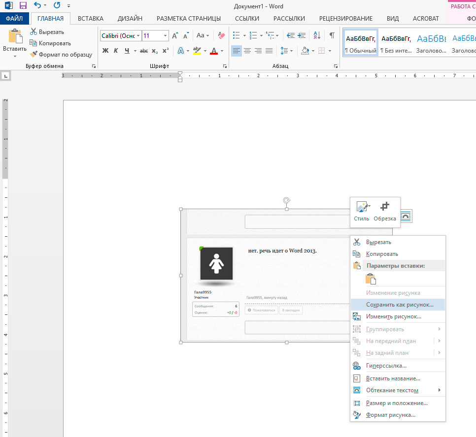The height and width of the screenshot is (437, 476).
Task: Open the Стиль picture style button
Action: 362,212
